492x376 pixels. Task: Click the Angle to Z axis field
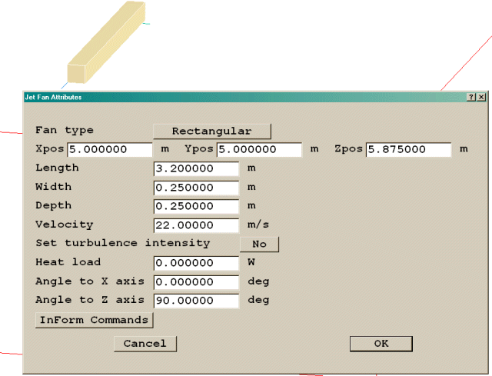point(197,301)
